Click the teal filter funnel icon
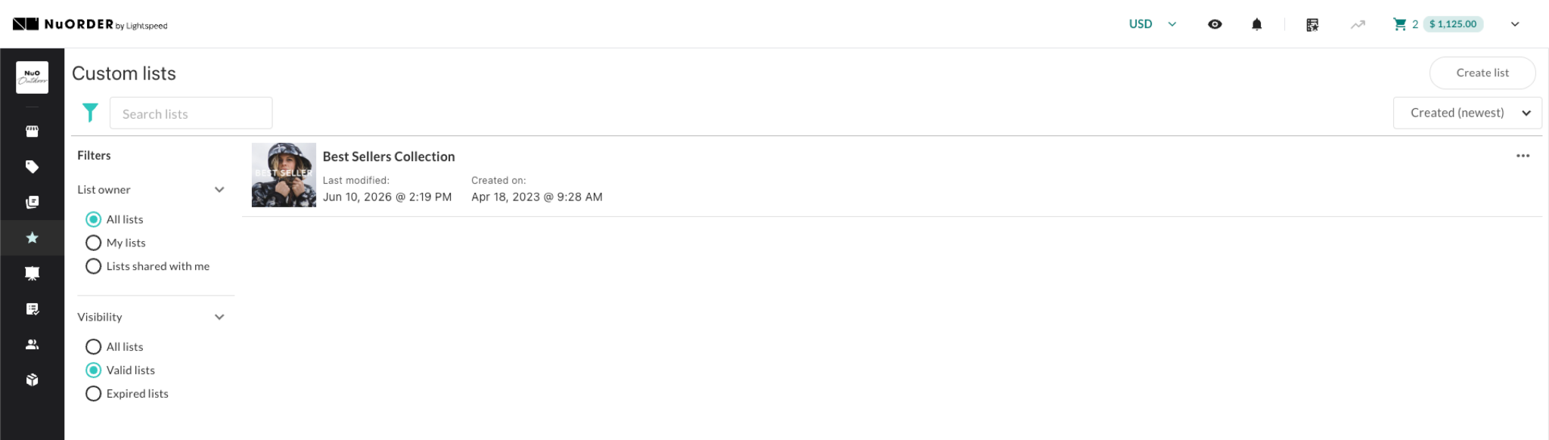1549x440 pixels. coord(90,113)
